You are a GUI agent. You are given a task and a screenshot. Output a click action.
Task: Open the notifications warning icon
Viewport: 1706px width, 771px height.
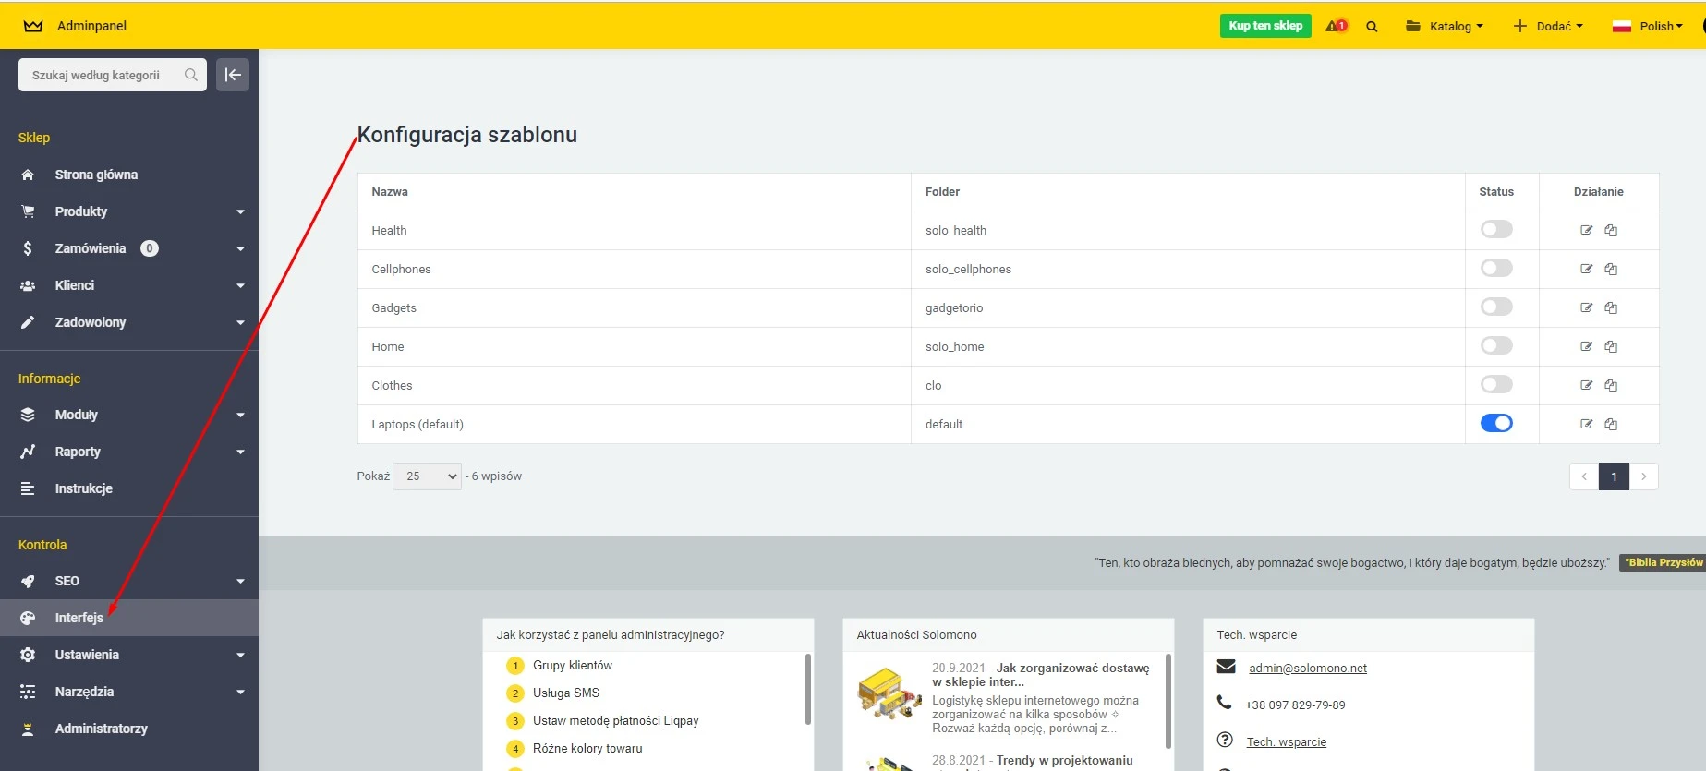click(1336, 26)
